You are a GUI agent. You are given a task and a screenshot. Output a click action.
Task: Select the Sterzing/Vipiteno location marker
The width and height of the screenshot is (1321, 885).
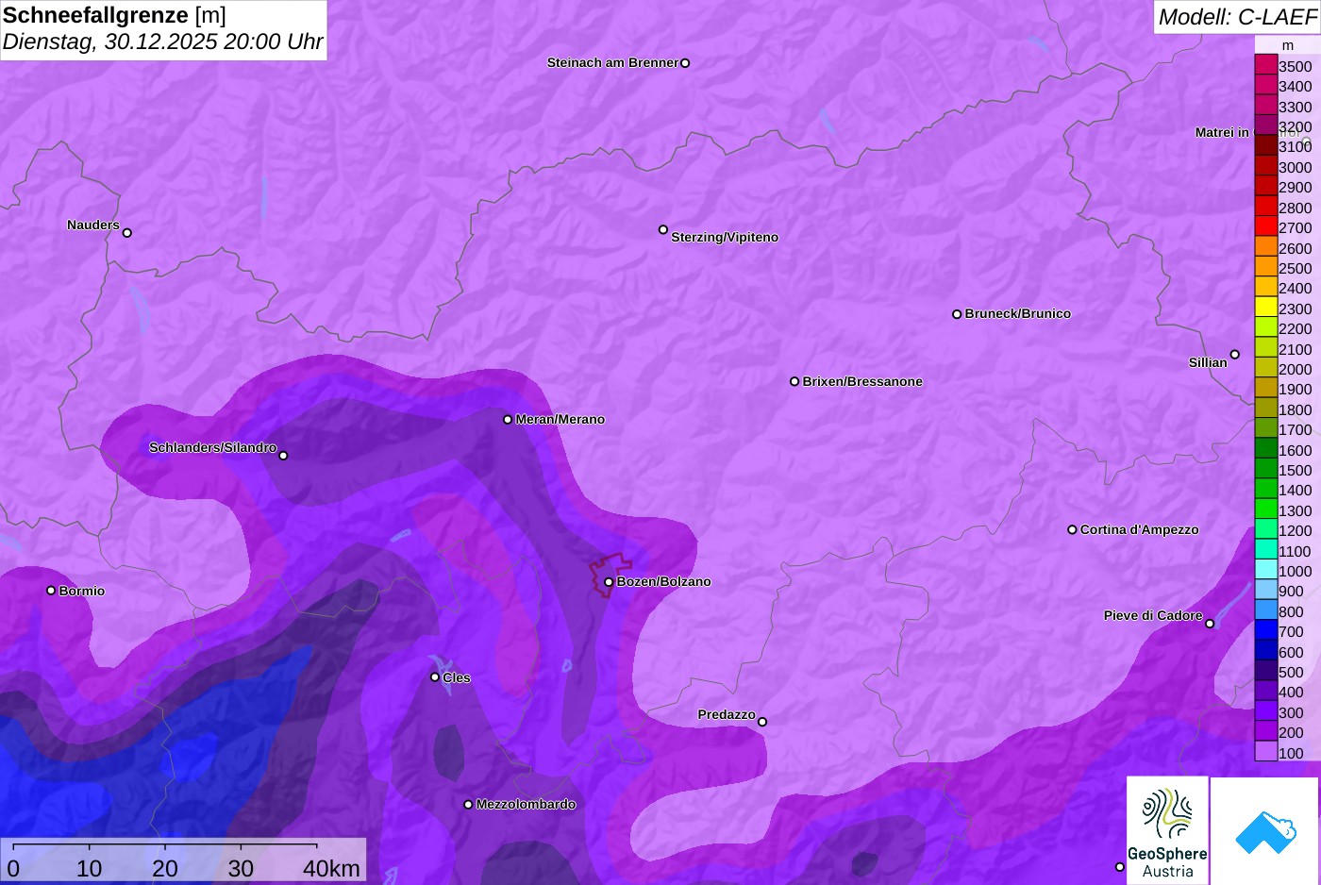pos(663,229)
